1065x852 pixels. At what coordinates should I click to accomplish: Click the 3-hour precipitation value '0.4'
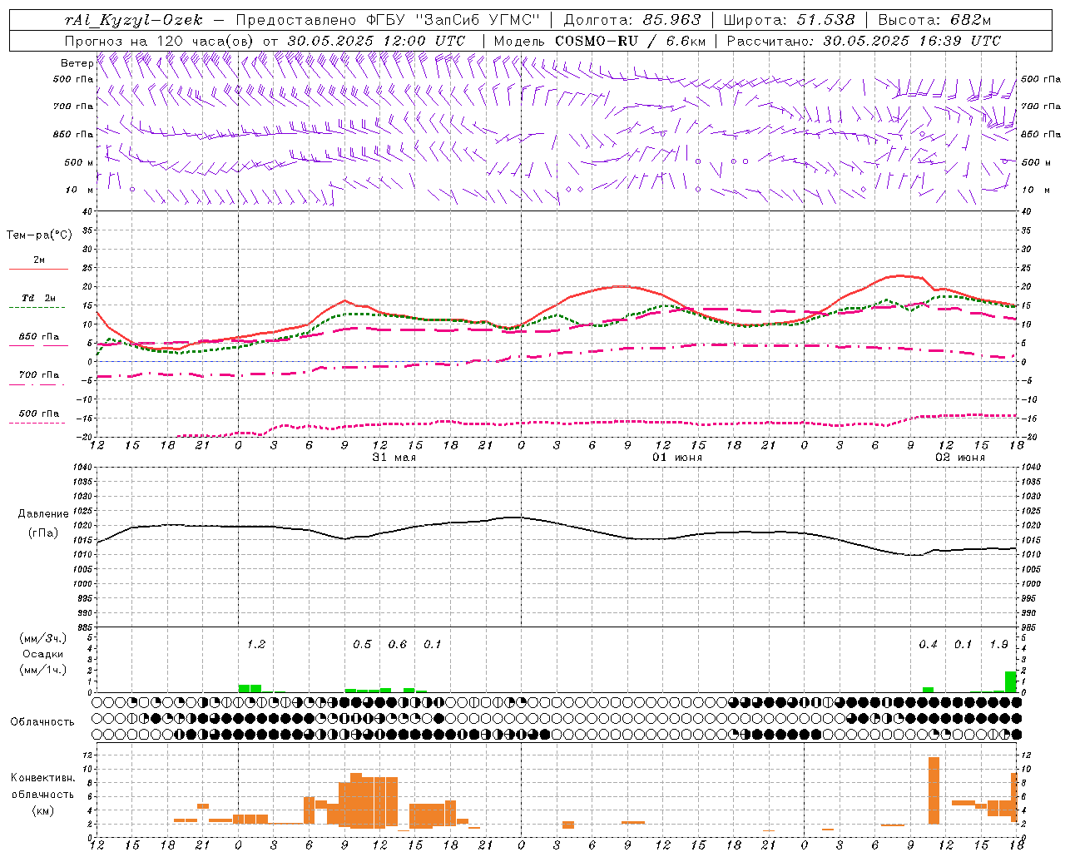coord(928,645)
